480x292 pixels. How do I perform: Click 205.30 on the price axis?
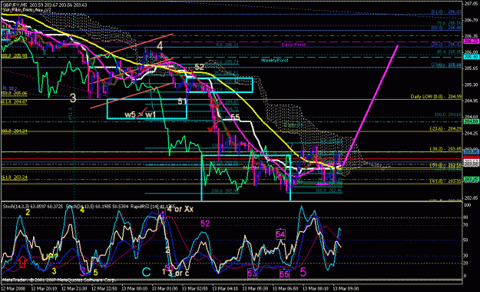[472, 85]
